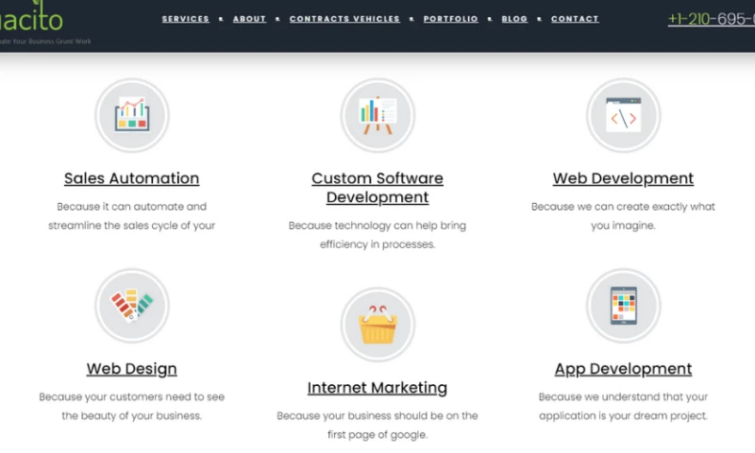
Task: Click the Internet Marketing basket icon
Action: tap(377, 325)
